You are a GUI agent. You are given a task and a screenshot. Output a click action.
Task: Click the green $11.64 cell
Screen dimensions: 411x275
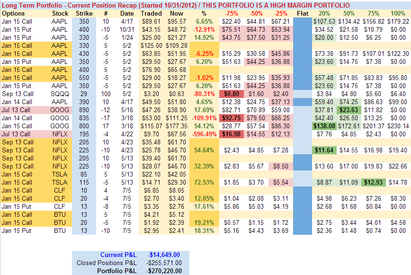323,150
